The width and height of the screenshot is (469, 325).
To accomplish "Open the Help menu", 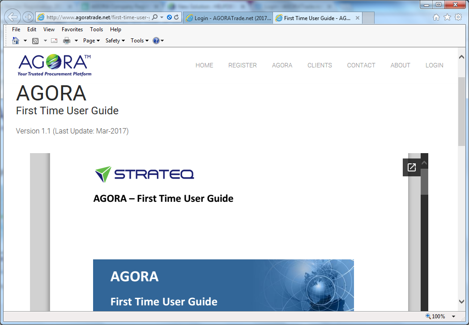I will click(x=115, y=29).
